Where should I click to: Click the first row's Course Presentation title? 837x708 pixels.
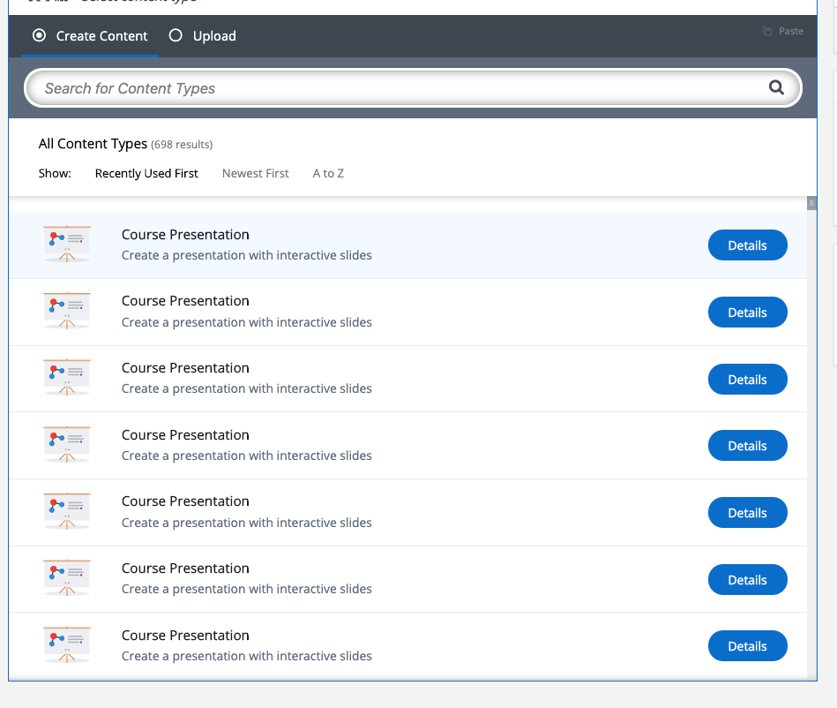[185, 235]
